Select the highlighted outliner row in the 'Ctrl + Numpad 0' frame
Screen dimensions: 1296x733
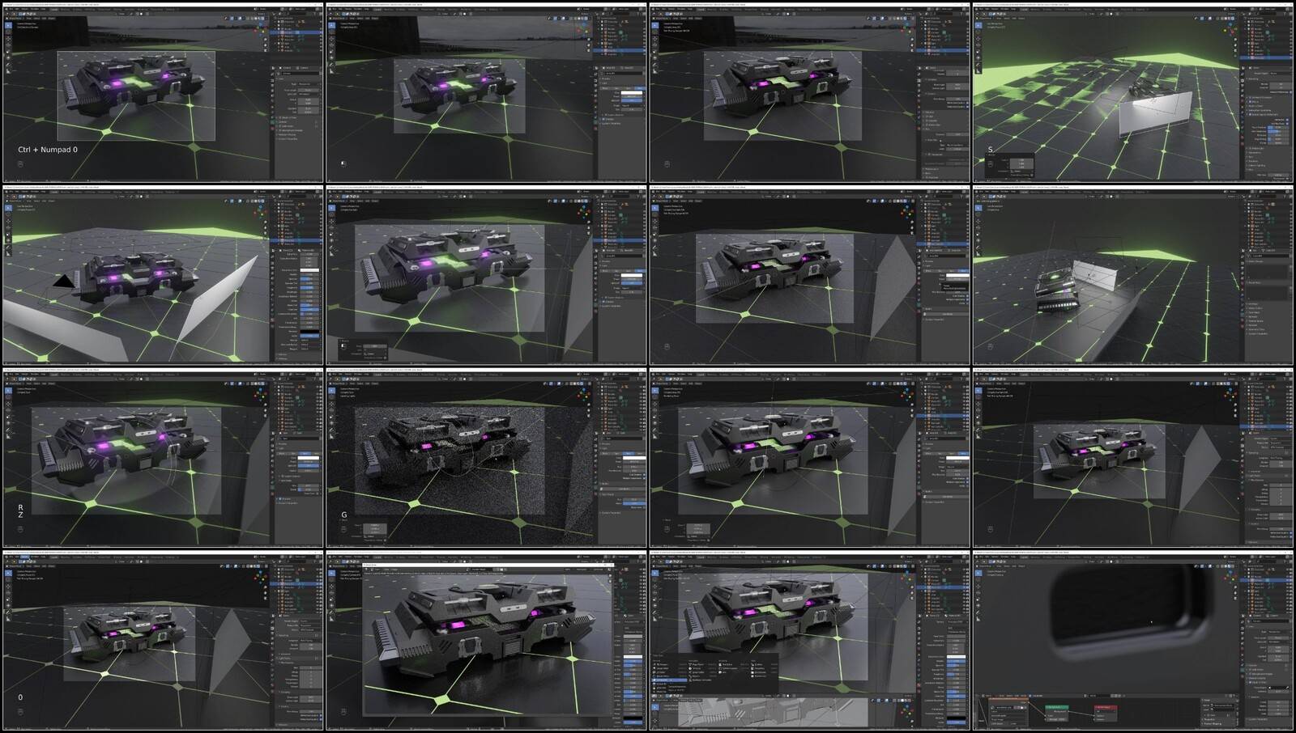297,32
